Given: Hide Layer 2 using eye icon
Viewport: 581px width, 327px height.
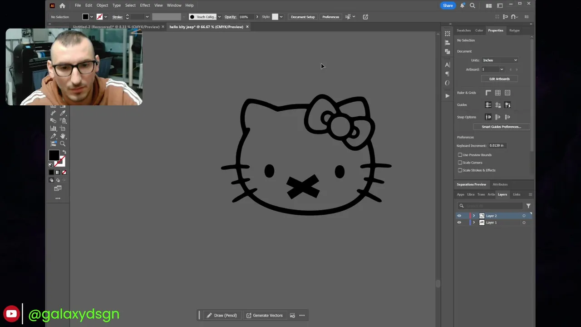Looking at the screenshot, I should tap(459, 216).
